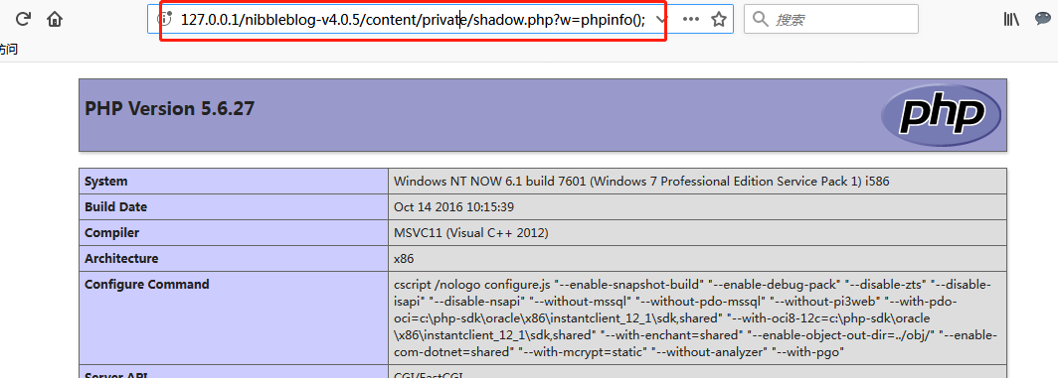Expand the address bar history dropdown

click(x=661, y=19)
